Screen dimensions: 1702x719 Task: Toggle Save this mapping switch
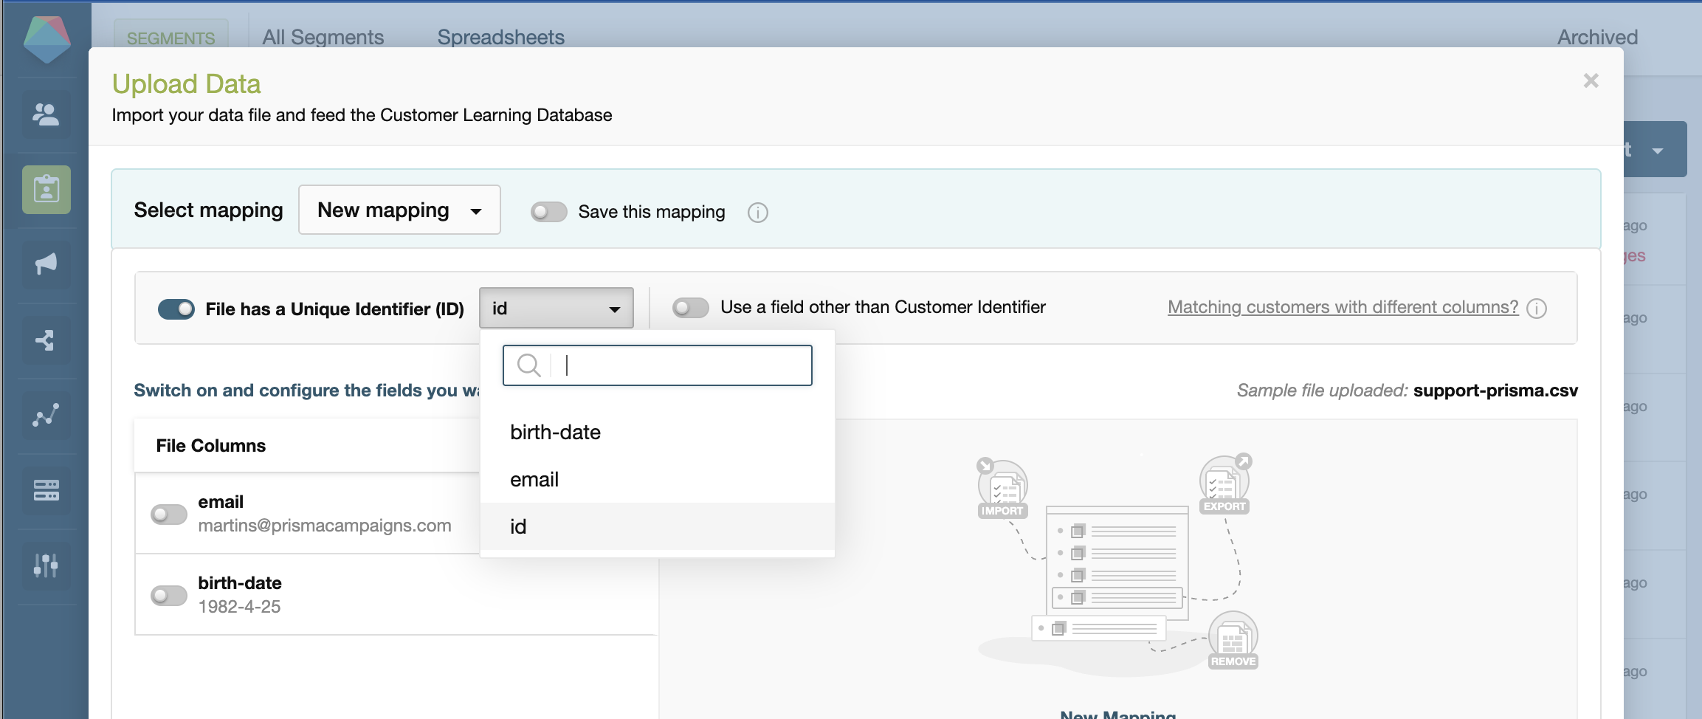pyautogui.click(x=548, y=212)
